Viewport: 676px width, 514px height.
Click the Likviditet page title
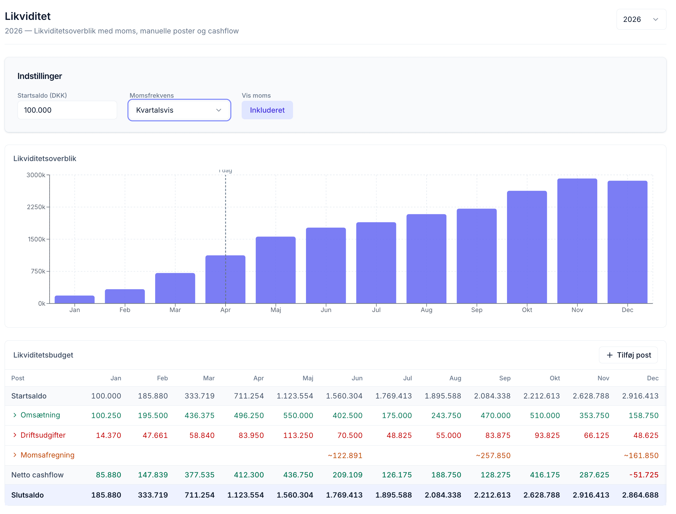pyautogui.click(x=28, y=16)
